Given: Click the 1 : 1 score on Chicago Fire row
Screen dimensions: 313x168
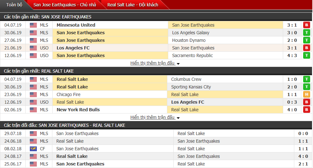Looking at the screenshot, I should pos(292,95).
